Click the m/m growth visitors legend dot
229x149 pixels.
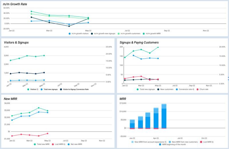[70, 34]
